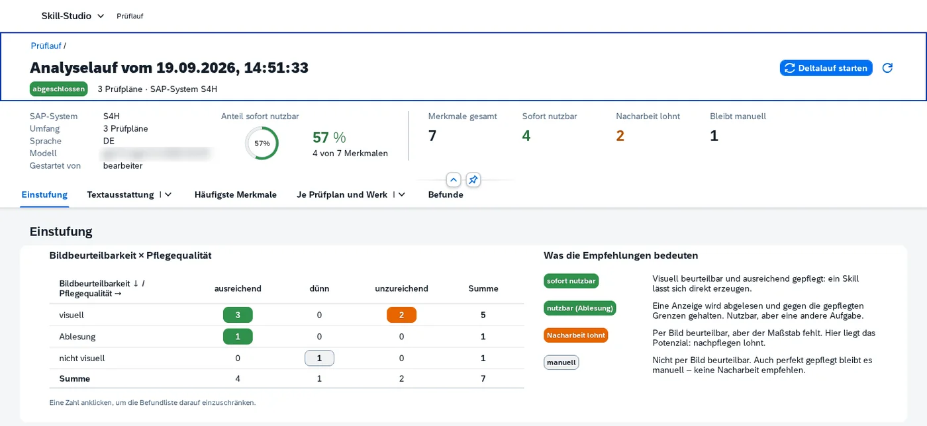The width and height of the screenshot is (927, 426).
Task: Click the Bildbeurteilbarkeit × Pflegequalität heading
Action: click(x=130, y=255)
